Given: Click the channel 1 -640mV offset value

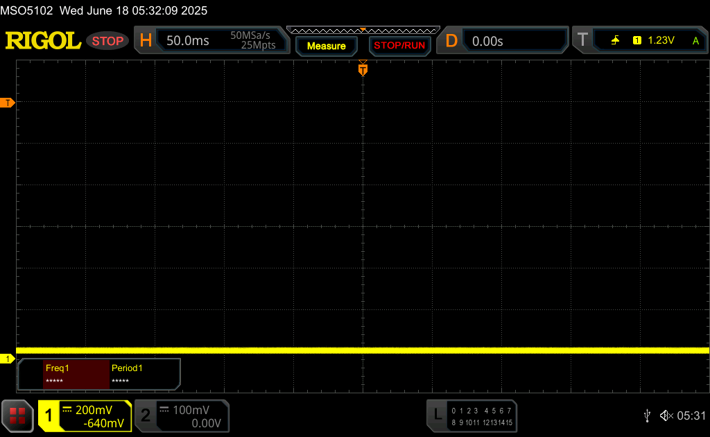Looking at the screenshot, I should click(104, 423).
